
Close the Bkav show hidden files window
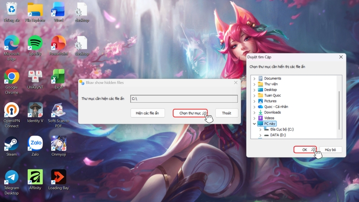[x=236, y=83]
